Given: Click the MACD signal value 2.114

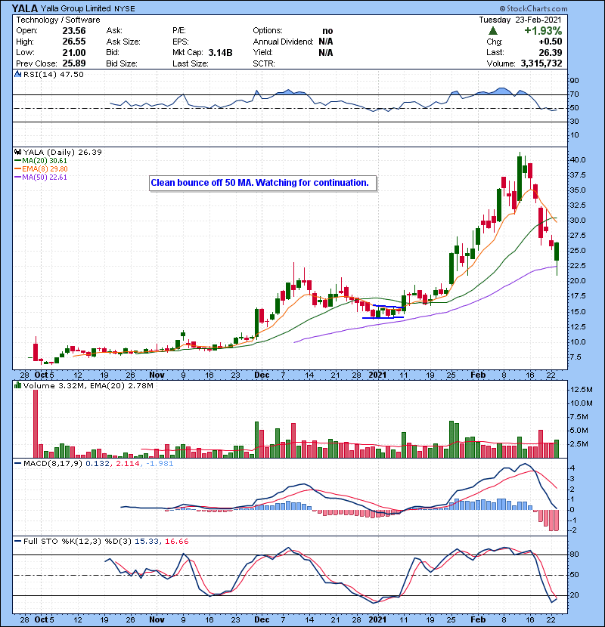Looking at the screenshot, I should pyautogui.click(x=127, y=464).
